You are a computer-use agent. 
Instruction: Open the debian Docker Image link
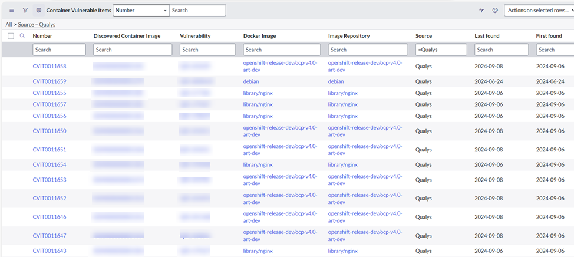[251, 81]
